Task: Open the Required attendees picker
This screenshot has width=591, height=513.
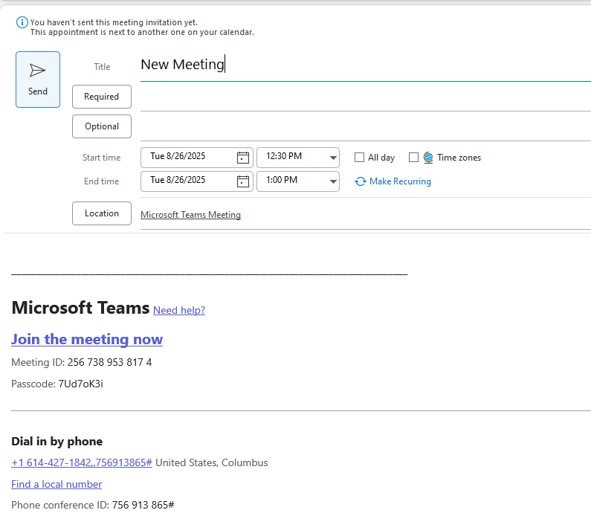Action: pos(102,97)
